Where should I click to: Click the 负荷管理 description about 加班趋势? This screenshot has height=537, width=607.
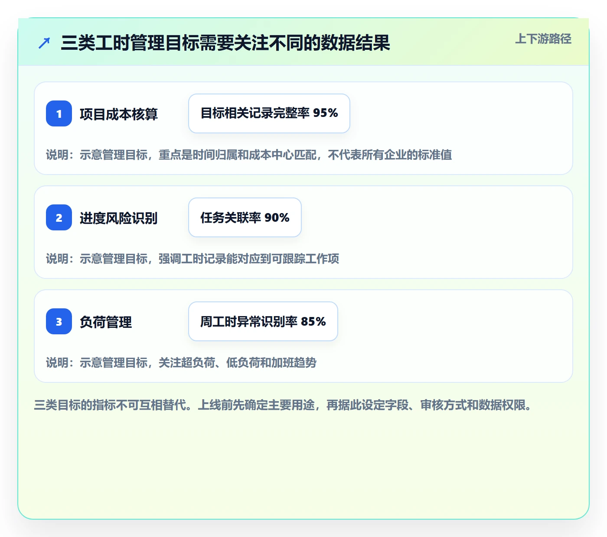tap(181, 362)
